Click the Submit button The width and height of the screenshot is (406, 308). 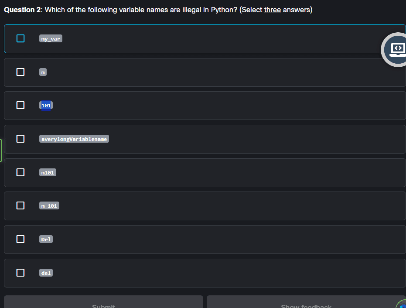103,305
